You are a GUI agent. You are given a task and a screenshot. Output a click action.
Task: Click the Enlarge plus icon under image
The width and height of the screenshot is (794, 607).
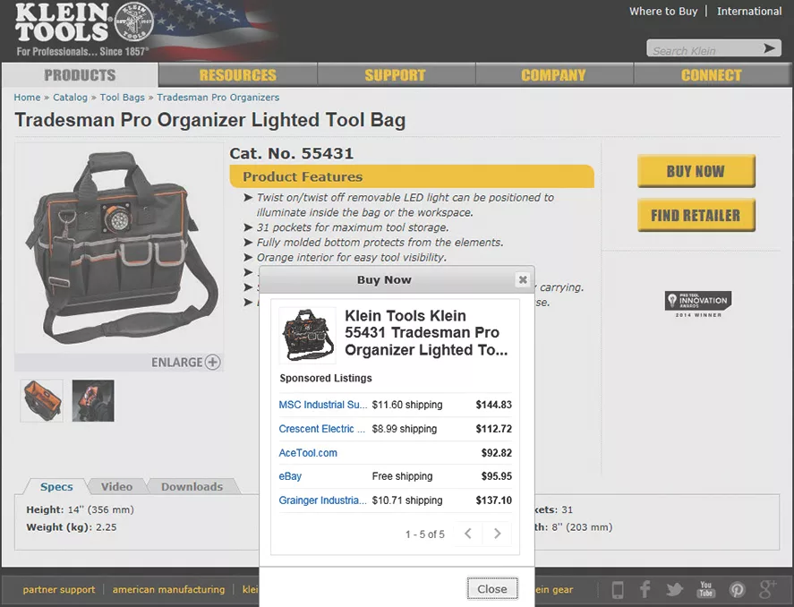coord(213,362)
